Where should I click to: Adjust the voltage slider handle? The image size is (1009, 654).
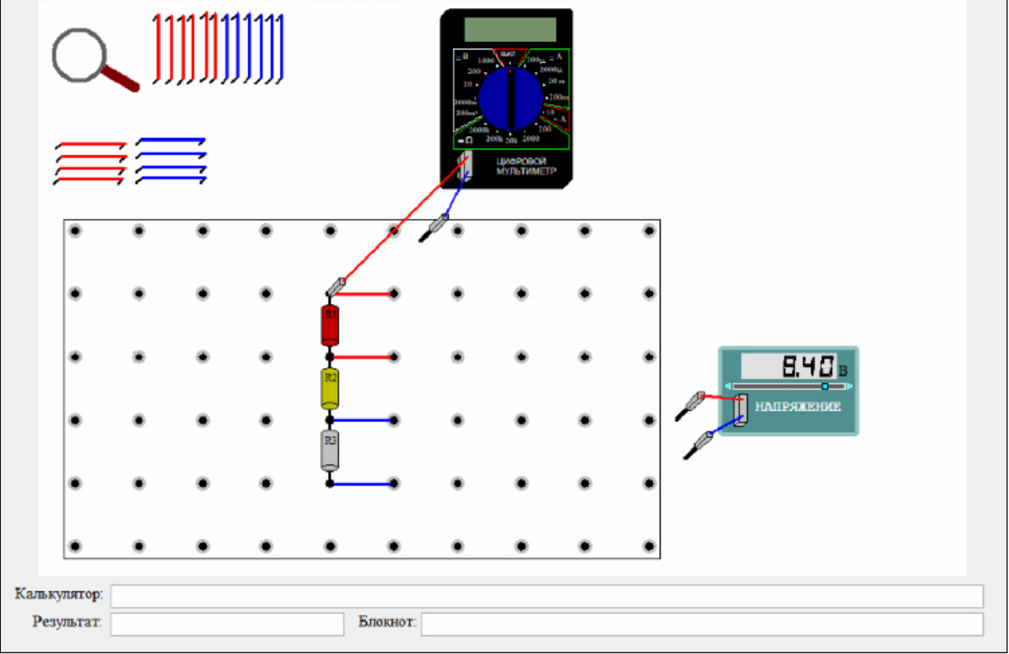[824, 386]
